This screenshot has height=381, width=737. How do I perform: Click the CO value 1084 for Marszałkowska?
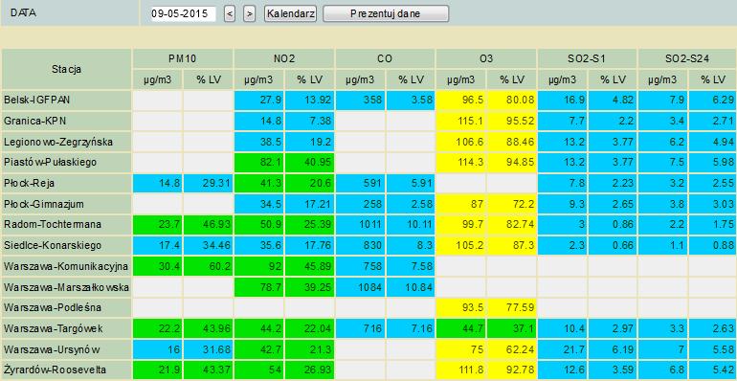(360, 286)
